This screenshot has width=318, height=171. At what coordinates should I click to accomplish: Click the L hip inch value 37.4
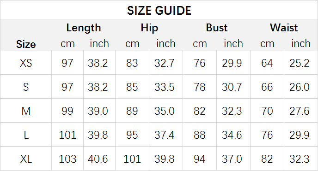165,135
